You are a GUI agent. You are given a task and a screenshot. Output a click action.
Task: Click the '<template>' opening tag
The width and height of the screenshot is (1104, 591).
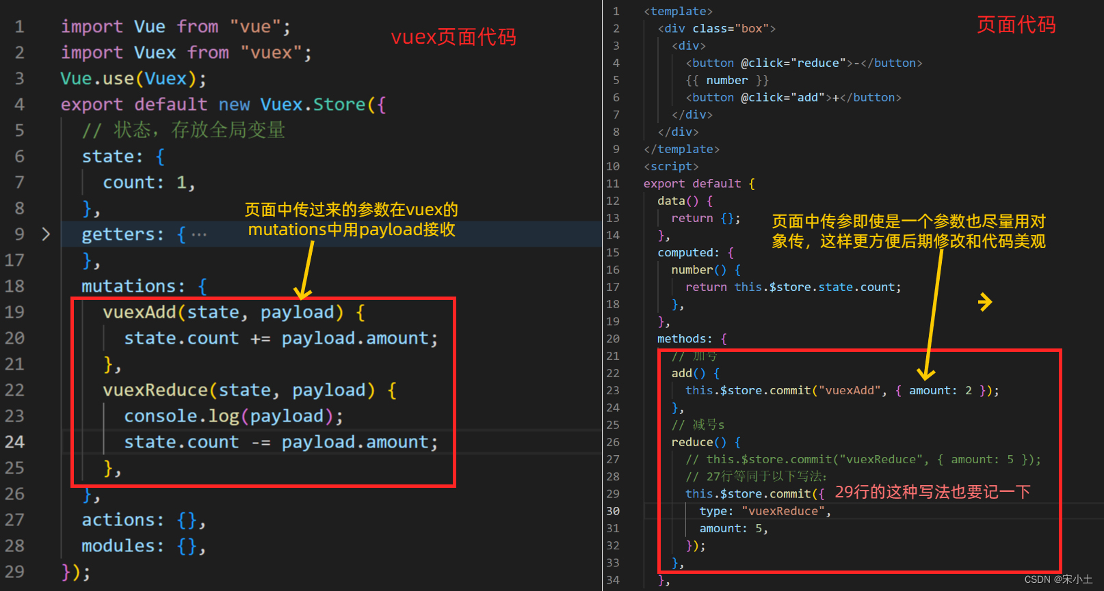pyautogui.click(x=678, y=12)
